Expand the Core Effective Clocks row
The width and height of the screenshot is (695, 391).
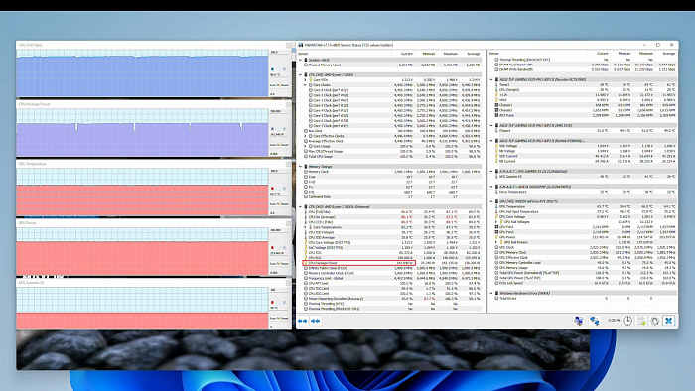[x=306, y=136]
